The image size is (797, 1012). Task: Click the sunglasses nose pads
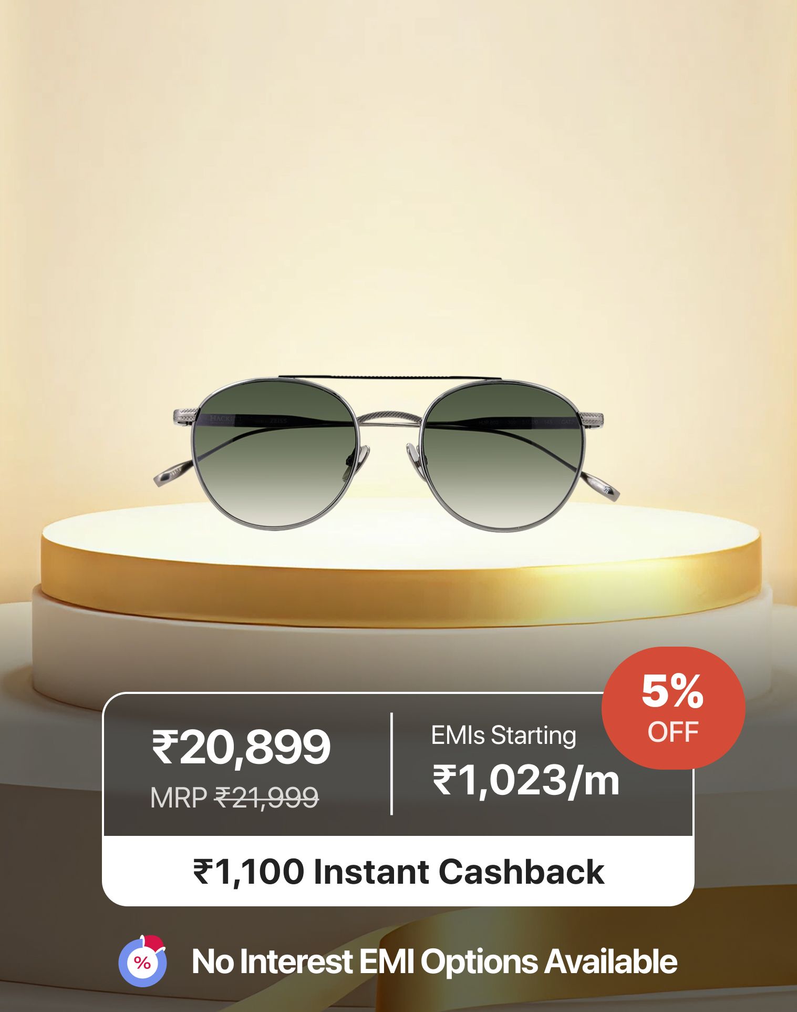388,457
